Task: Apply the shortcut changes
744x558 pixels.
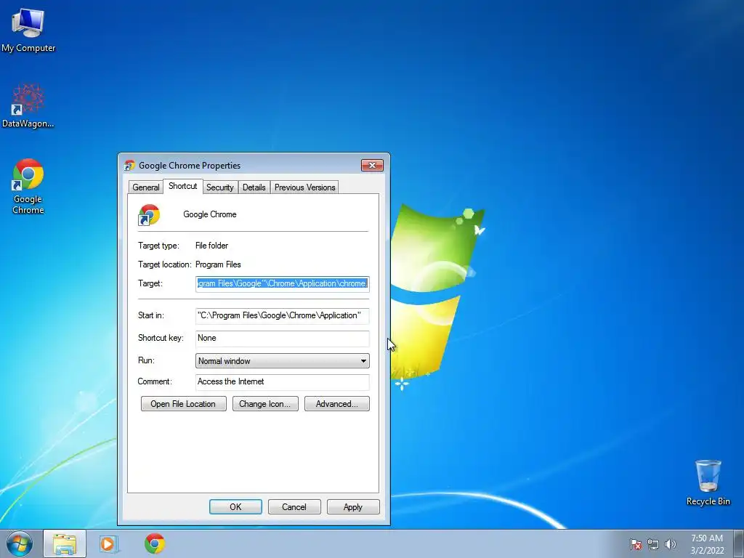Action: 353,506
